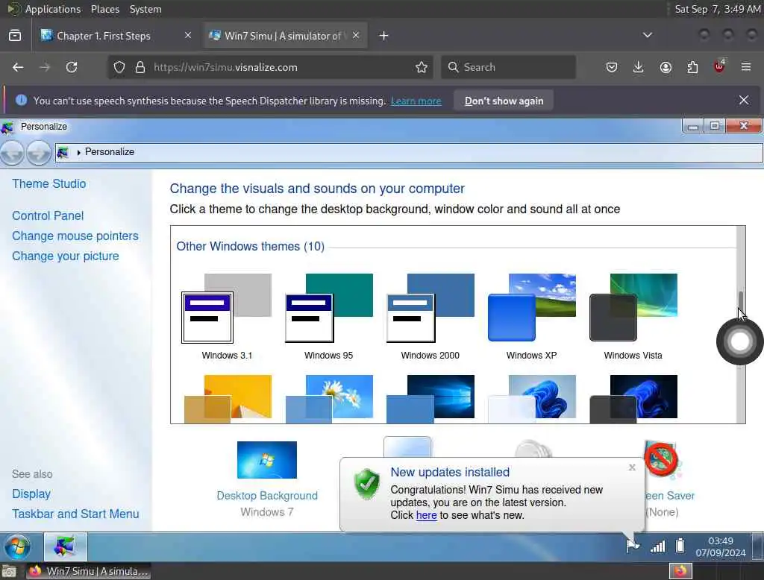Switch to the Win7 Simu browser tab
The width and height of the screenshot is (764, 580).
(284, 36)
